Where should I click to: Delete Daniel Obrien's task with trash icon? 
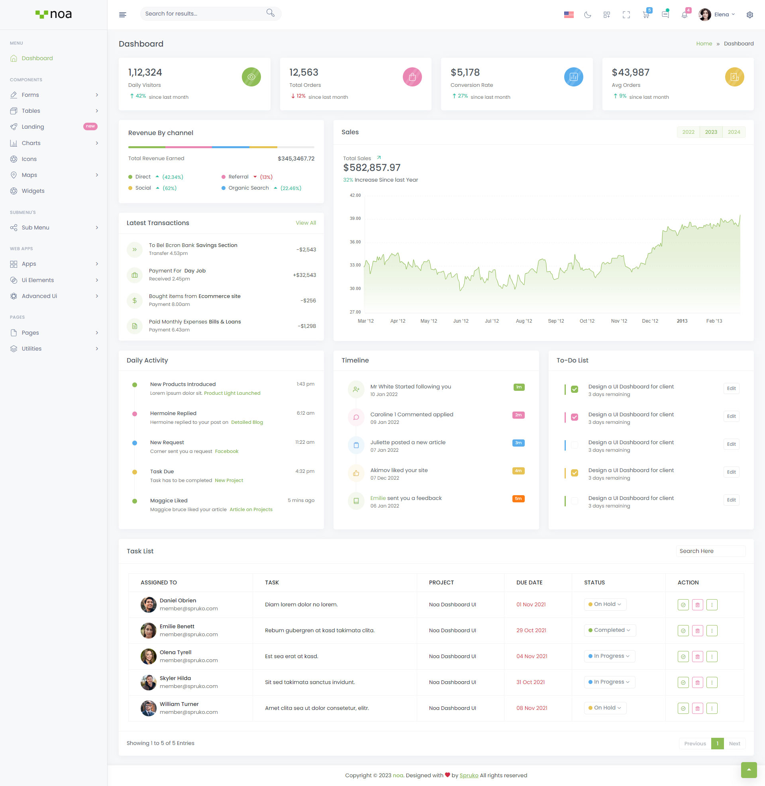pyautogui.click(x=697, y=604)
